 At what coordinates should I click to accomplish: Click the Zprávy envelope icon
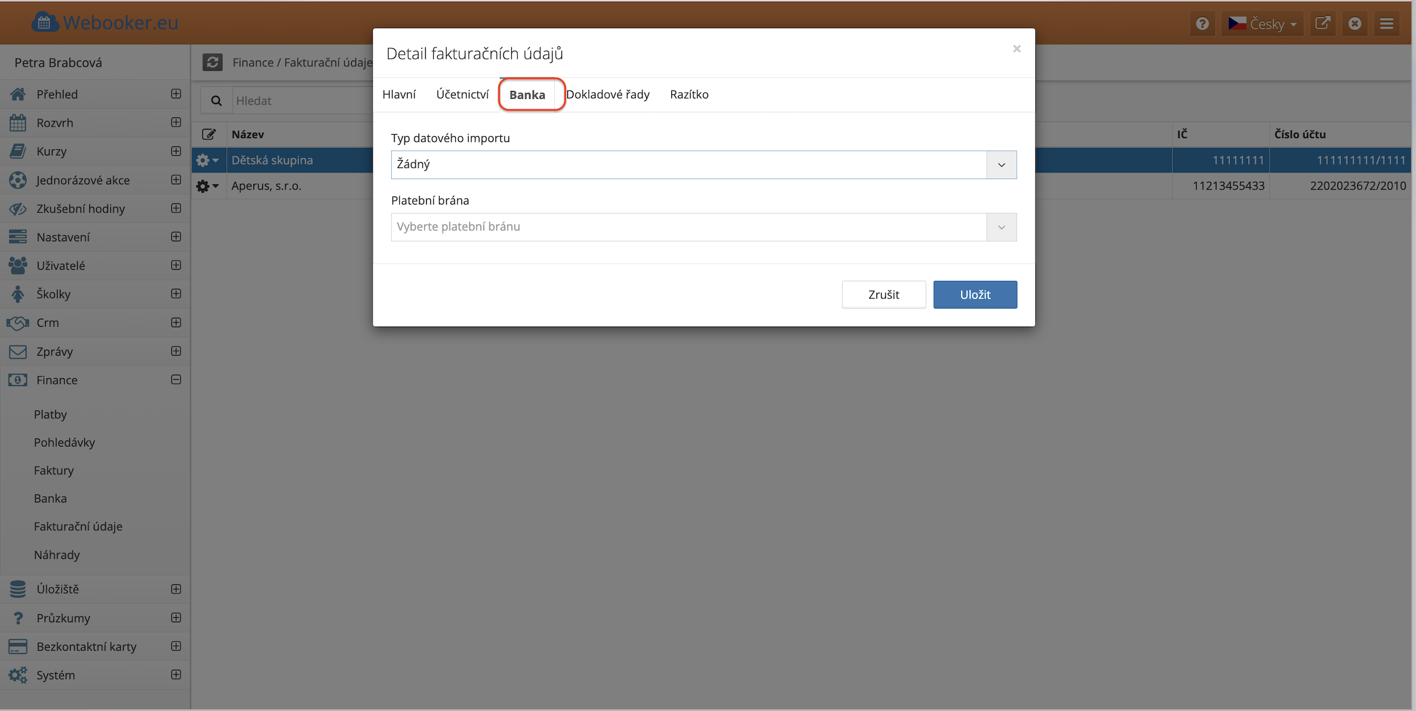click(x=18, y=352)
